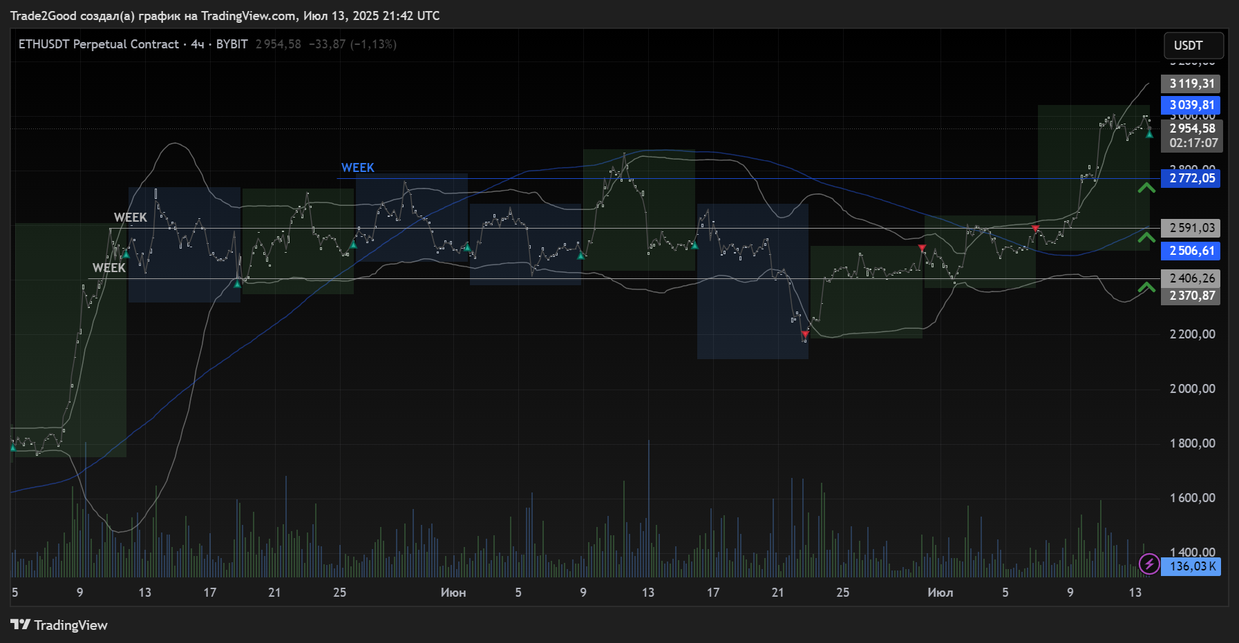The height and width of the screenshot is (643, 1239).
Task: Click the green chevron beside the 2 772,05 level
Action: click(x=1146, y=188)
